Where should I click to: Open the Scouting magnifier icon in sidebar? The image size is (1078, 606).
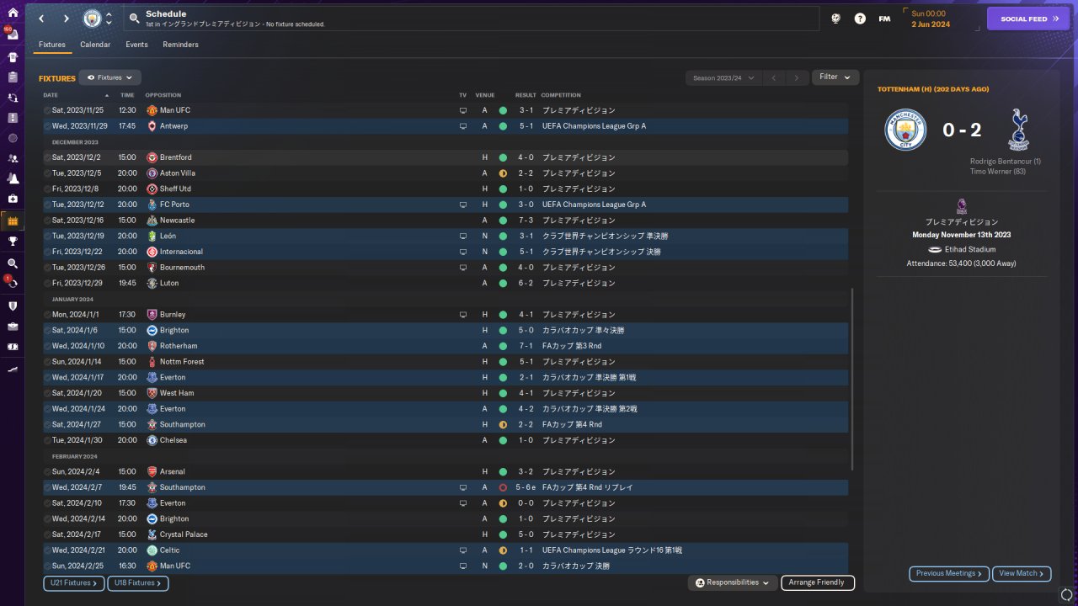pos(13,263)
